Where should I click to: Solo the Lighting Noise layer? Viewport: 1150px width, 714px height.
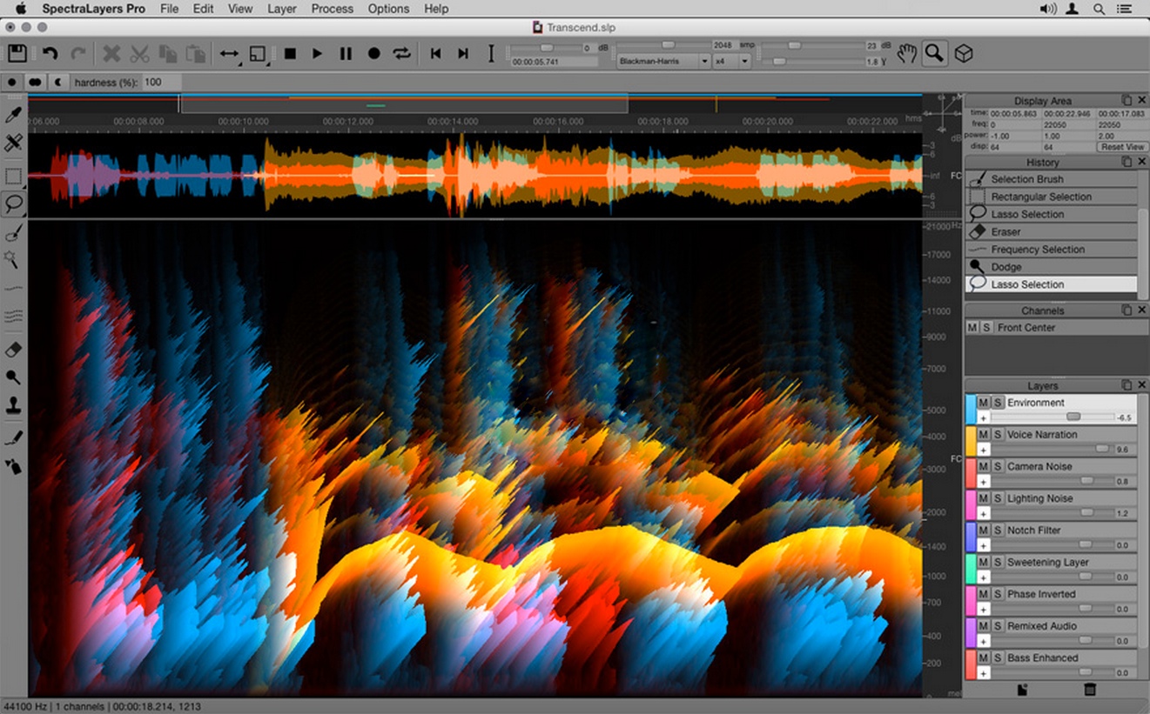coord(998,498)
